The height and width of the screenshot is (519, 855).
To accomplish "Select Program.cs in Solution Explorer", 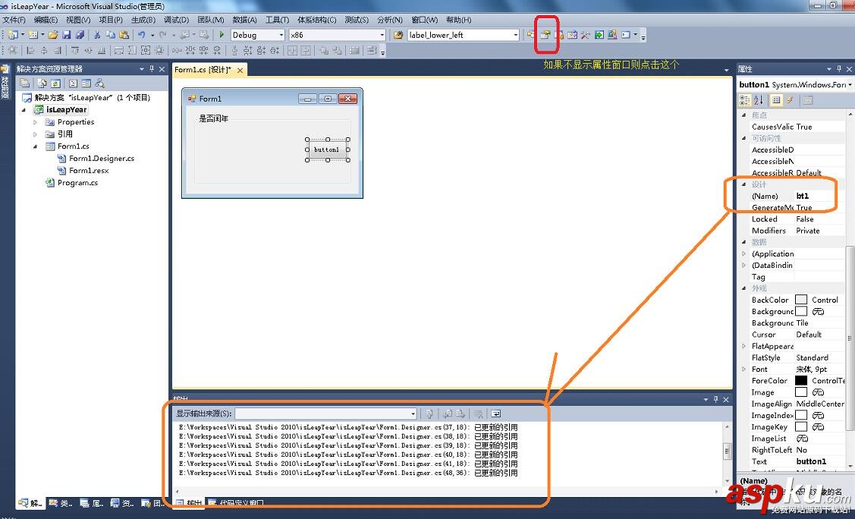I will [77, 183].
